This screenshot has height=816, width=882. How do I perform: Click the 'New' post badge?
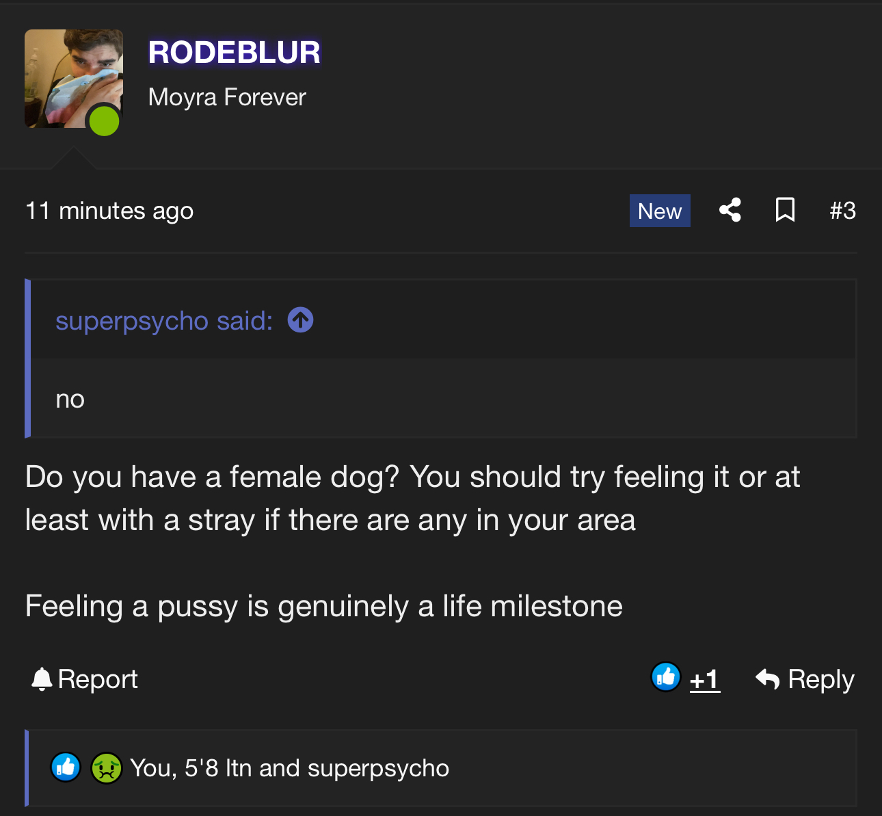coord(660,211)
